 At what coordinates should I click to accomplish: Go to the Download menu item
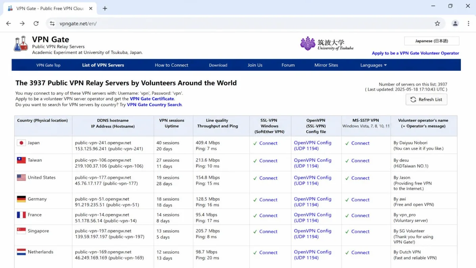tap(218, 65)
